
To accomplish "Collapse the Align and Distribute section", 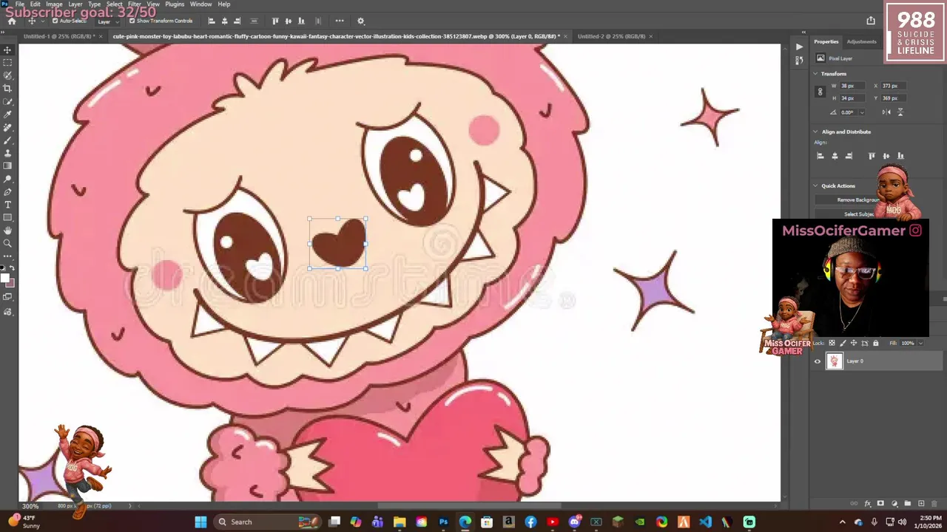I will coord(815,132).
